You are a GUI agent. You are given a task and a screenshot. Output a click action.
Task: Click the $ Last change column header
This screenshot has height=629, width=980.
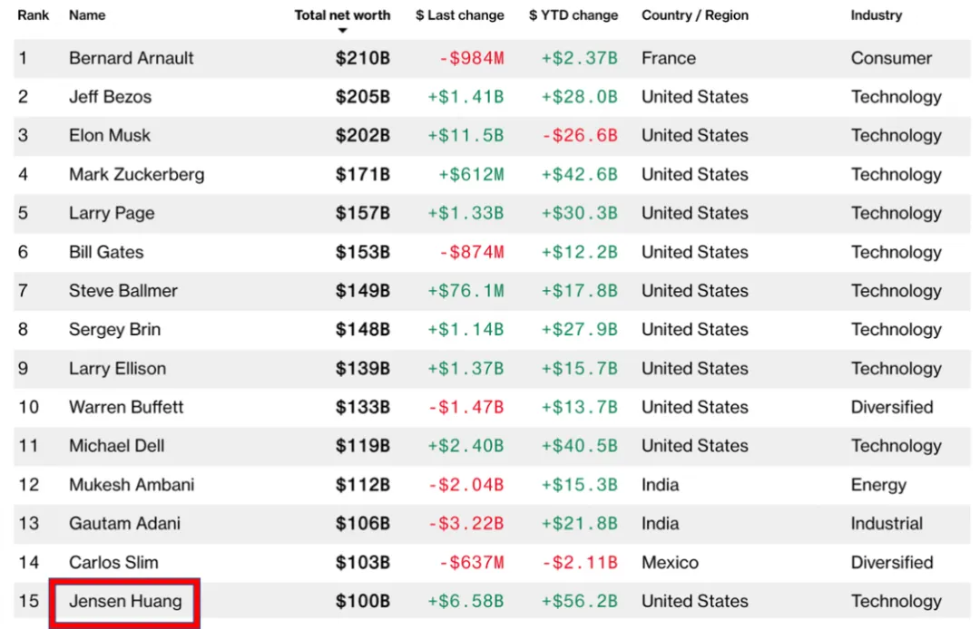[x=459, y=15]
